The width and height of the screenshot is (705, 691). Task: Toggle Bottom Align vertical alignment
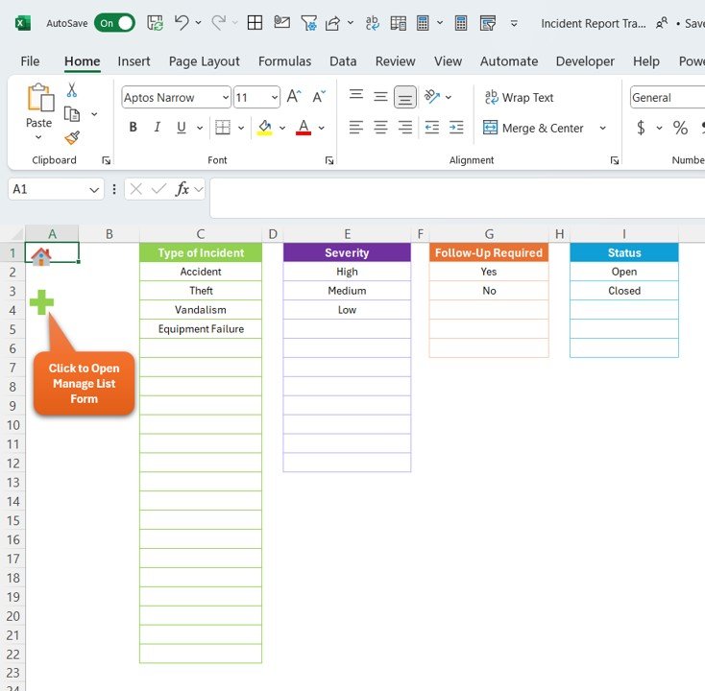(405, 97)
